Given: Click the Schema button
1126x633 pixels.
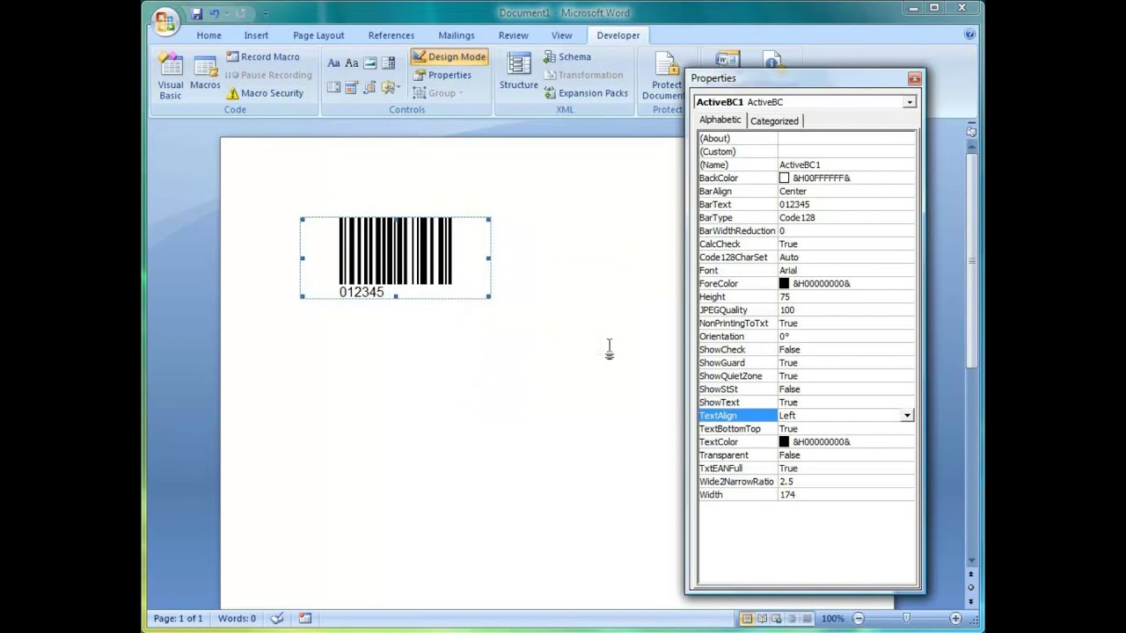Looking at the screenshot, I should [567, 56].
